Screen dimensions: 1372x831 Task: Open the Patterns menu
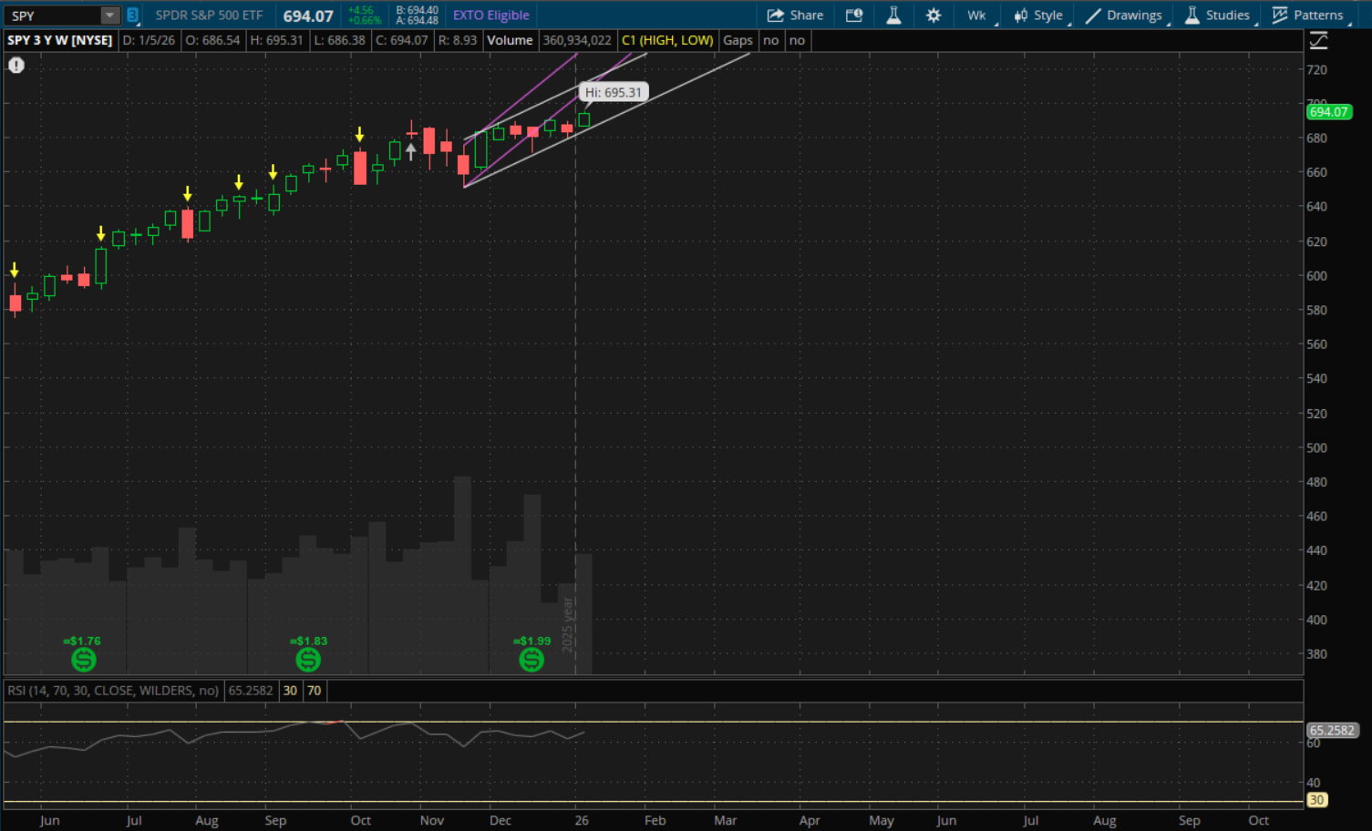1308,15
